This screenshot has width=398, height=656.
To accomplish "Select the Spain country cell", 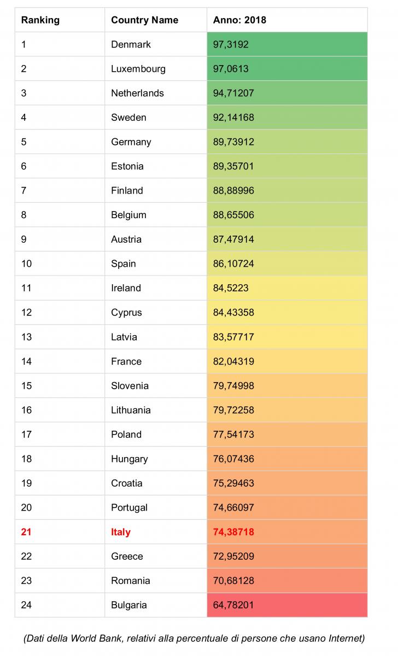I will click(156, 263).
